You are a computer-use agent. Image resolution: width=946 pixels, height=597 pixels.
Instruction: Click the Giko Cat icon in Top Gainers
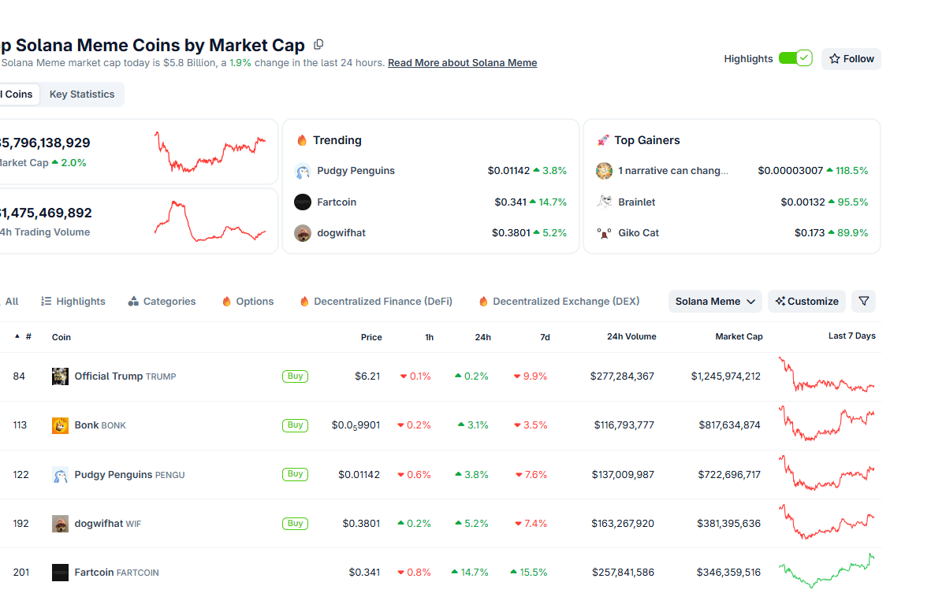[x=604, y=233]
